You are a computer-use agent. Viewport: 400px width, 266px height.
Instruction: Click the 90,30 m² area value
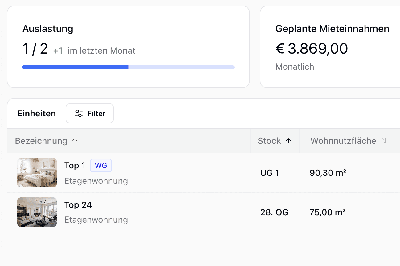[328, 173]
